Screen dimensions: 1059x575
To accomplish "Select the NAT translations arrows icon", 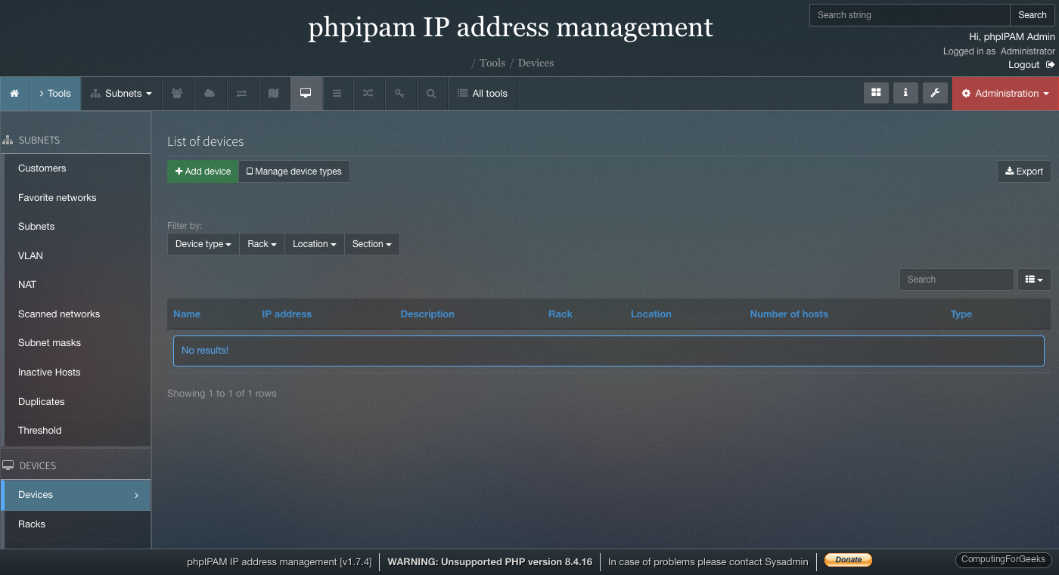I will 242,93.
